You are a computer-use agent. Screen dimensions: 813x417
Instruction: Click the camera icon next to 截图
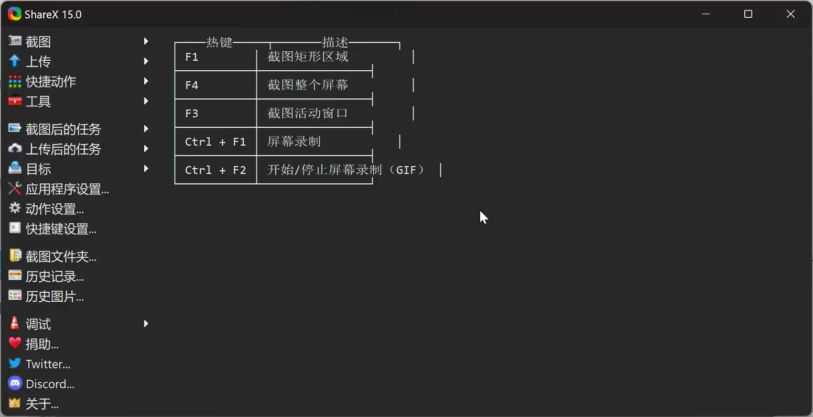(15, 41)
